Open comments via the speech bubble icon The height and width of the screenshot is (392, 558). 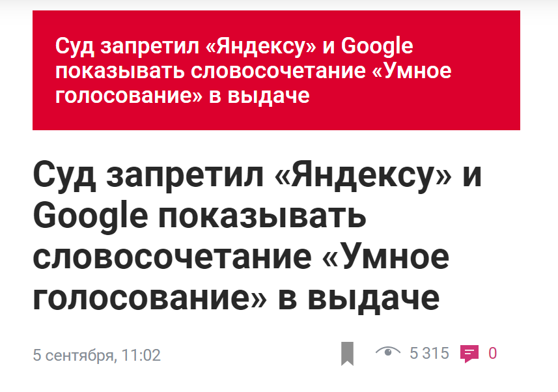coord(469,354)
